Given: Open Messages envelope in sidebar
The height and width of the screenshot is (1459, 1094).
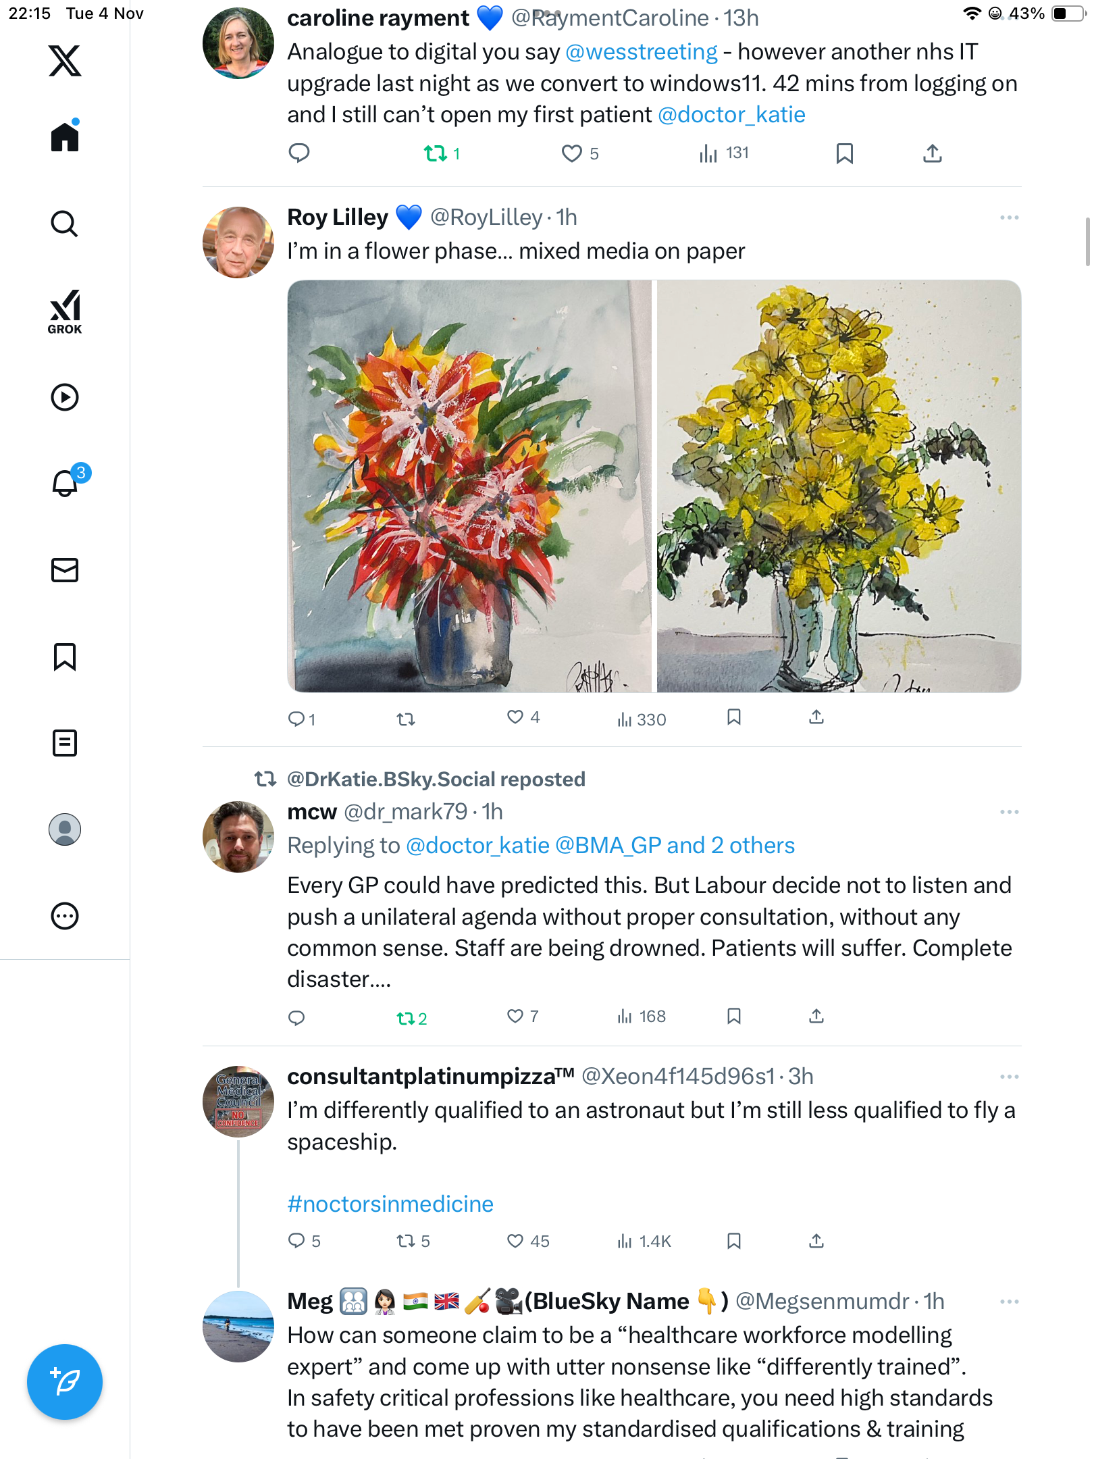Looking at the screenshot, I should [65, 570].
